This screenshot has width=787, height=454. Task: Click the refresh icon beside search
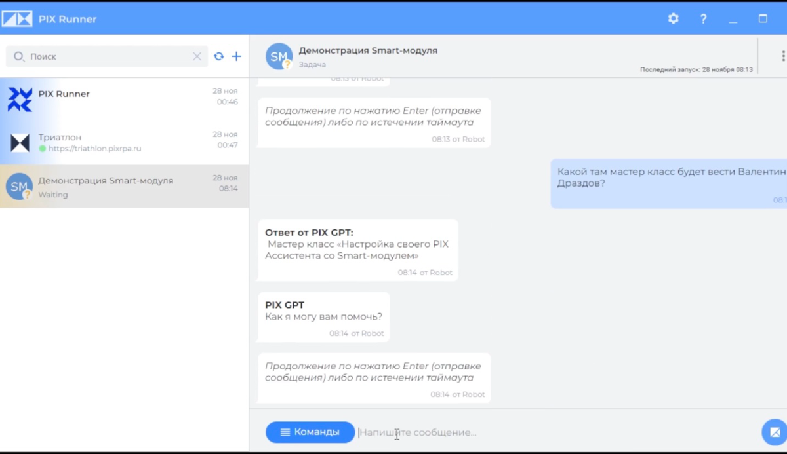(x=219, y=56)
